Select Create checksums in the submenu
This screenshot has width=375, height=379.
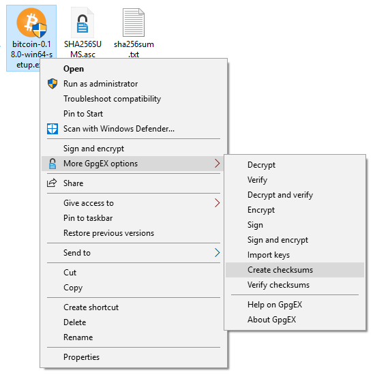(295, 270)
